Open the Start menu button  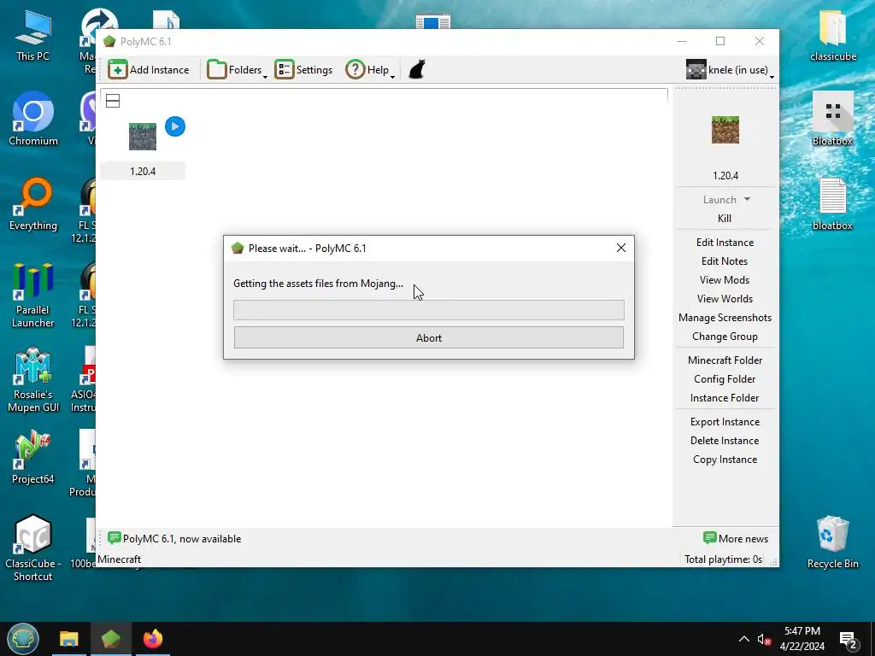pos(23,639)
